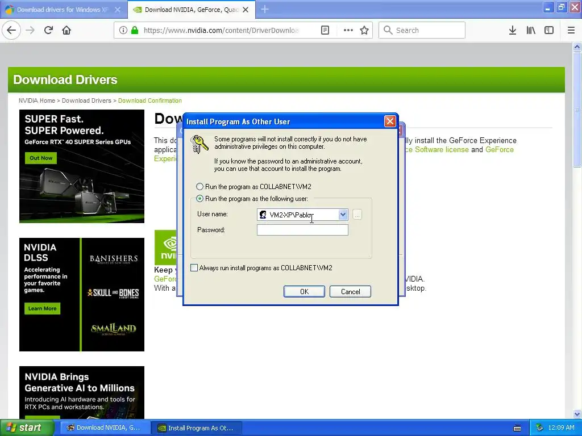
Task: Toggle reader view icon in address bar
Action: point(325,30)
